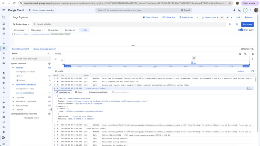Image resolution: width=260 pixels, height=146 pixels.
Task: Remove the reasoning engine ID filter value
Action: pyautogui.click(x=49, y=93)
